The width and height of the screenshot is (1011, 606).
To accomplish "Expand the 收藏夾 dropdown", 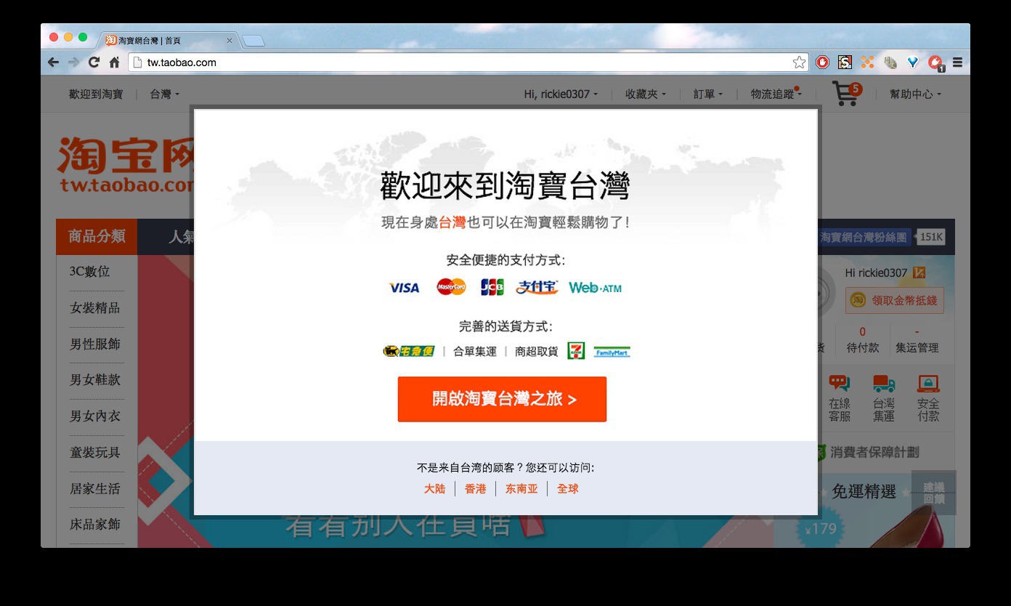I will click(645, 94).
